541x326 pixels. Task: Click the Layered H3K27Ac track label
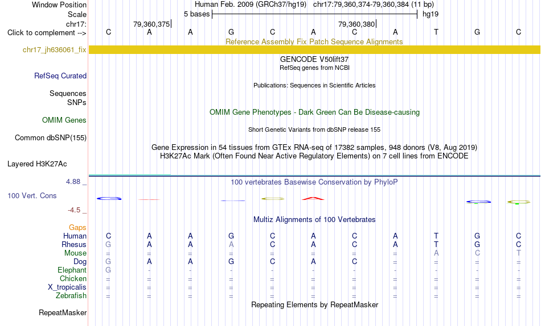37,164
